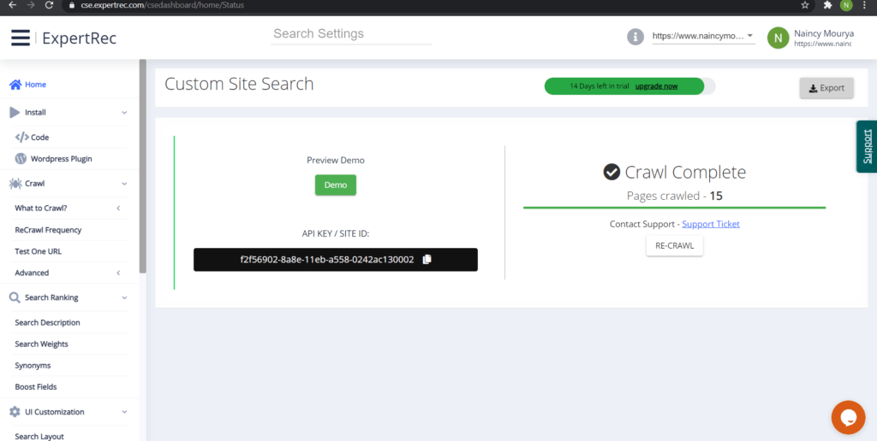
Task: Collapse the Install section chevron
Action: (x=124, y=113)
